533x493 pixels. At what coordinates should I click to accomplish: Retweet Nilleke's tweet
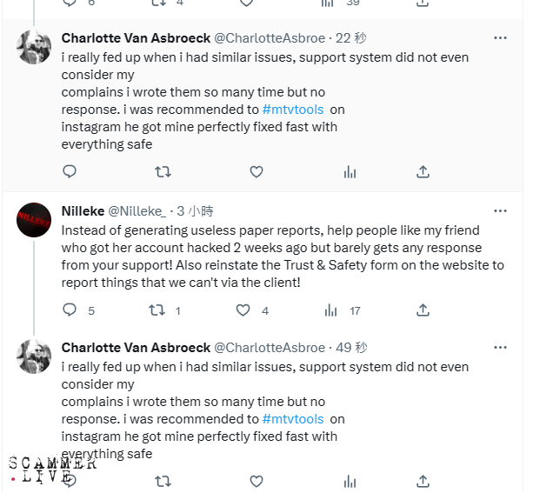[157, 310]
